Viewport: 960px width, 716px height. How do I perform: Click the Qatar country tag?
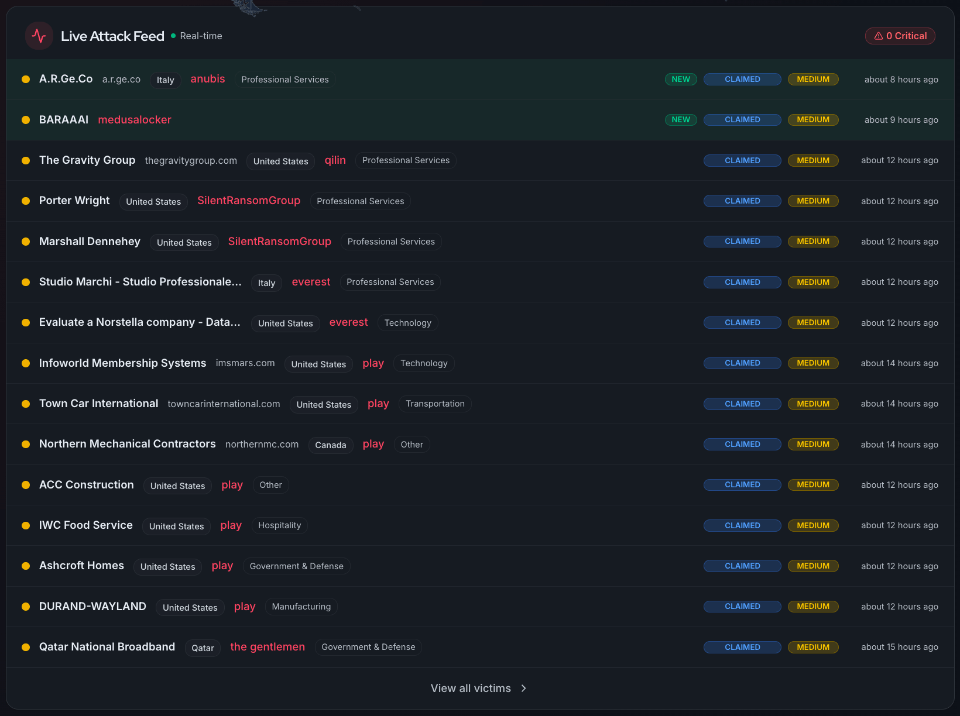coord(203,648)
